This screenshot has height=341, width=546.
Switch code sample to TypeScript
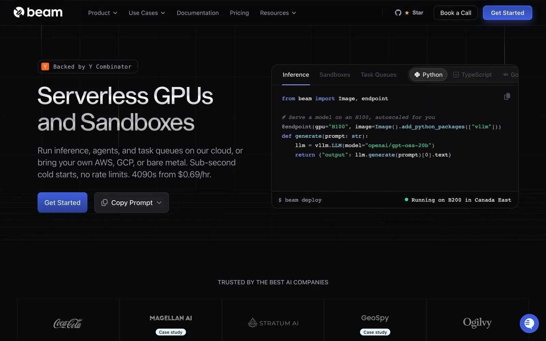click(472, 75)
